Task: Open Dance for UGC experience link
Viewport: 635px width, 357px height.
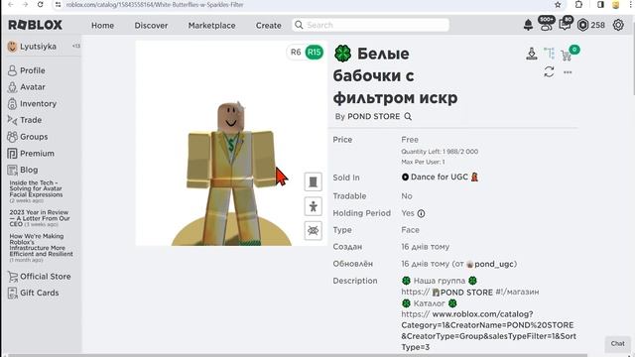Action: [x=440, y=177]
